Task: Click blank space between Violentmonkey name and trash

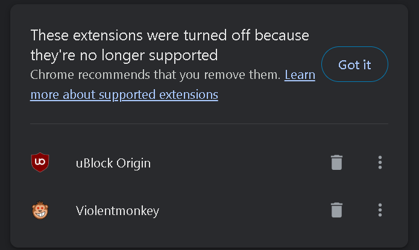Action: click(x=241, y=210)
